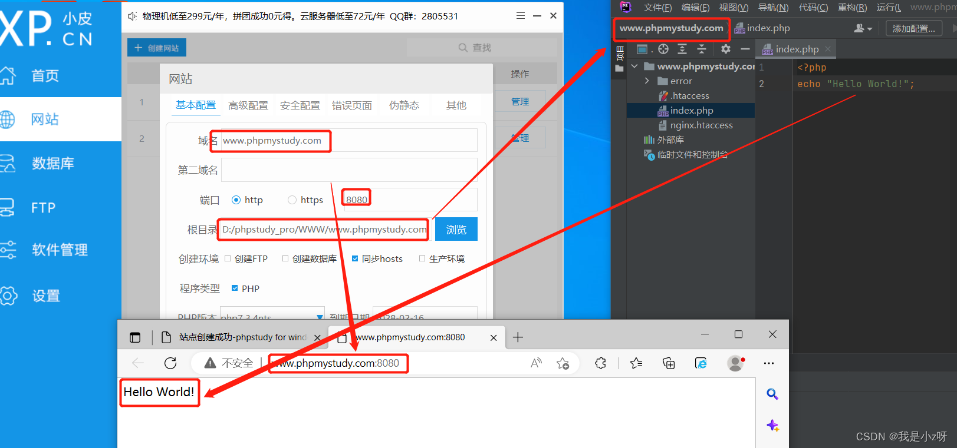
Task: Click Edge IE mode icon
Action: tap(701, 363)
